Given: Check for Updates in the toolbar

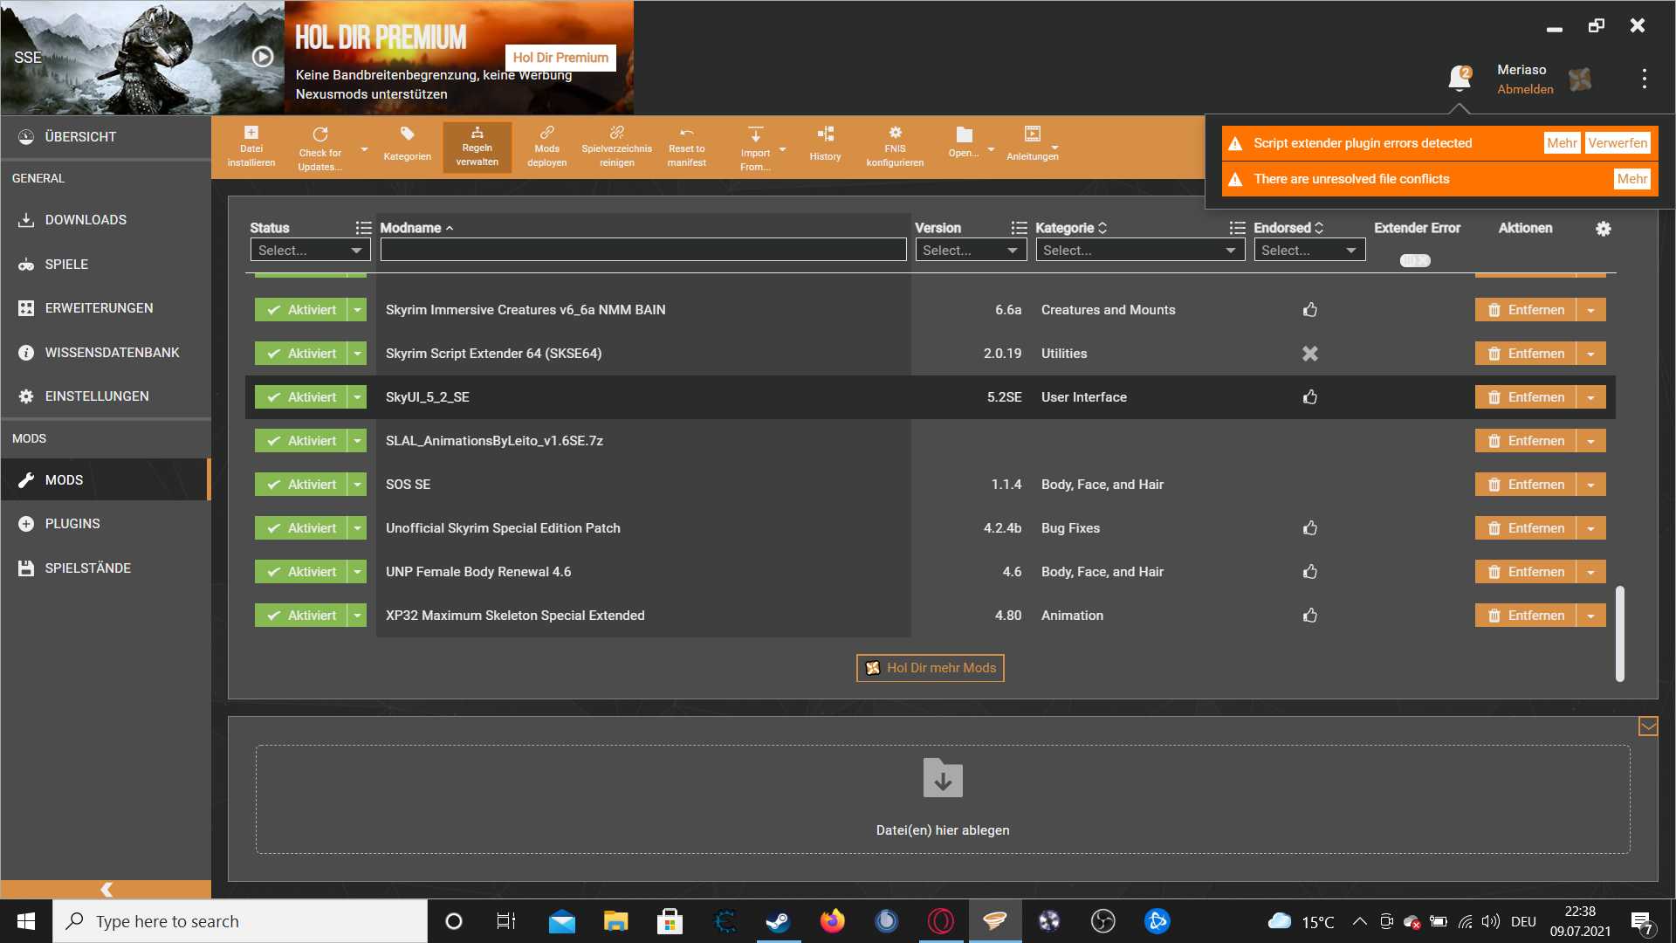Looking at the screenshot, I should pyautogui.click(x=320, y=148).
